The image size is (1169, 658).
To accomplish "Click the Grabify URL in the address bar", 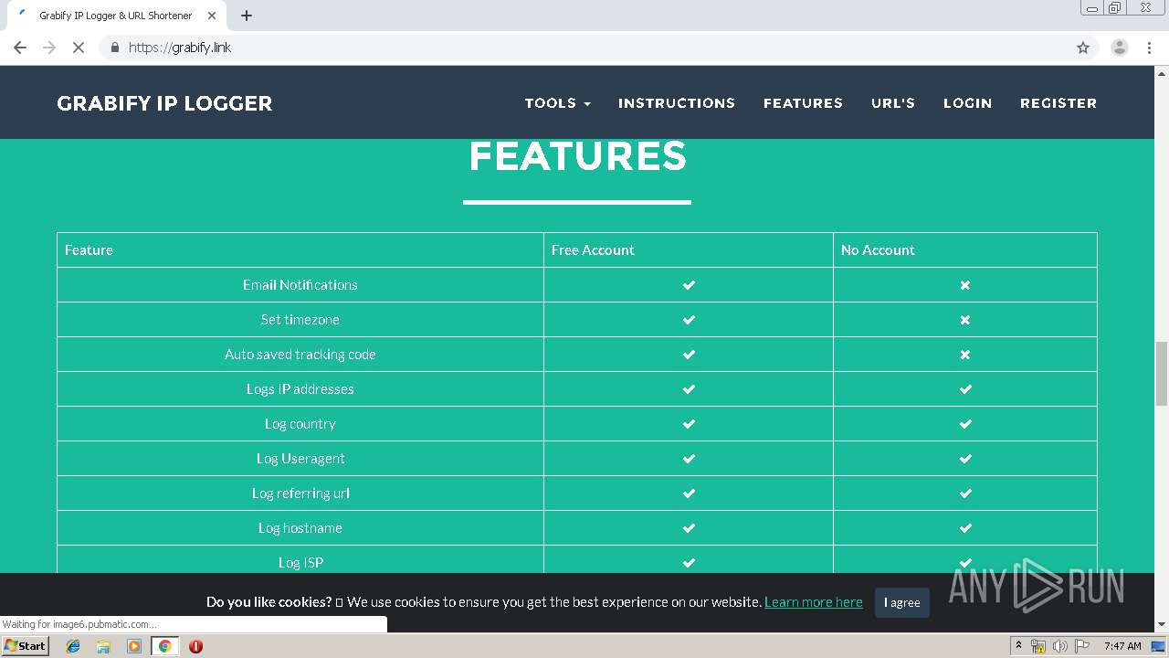I will pyautogui.click(x=180, y=48).
